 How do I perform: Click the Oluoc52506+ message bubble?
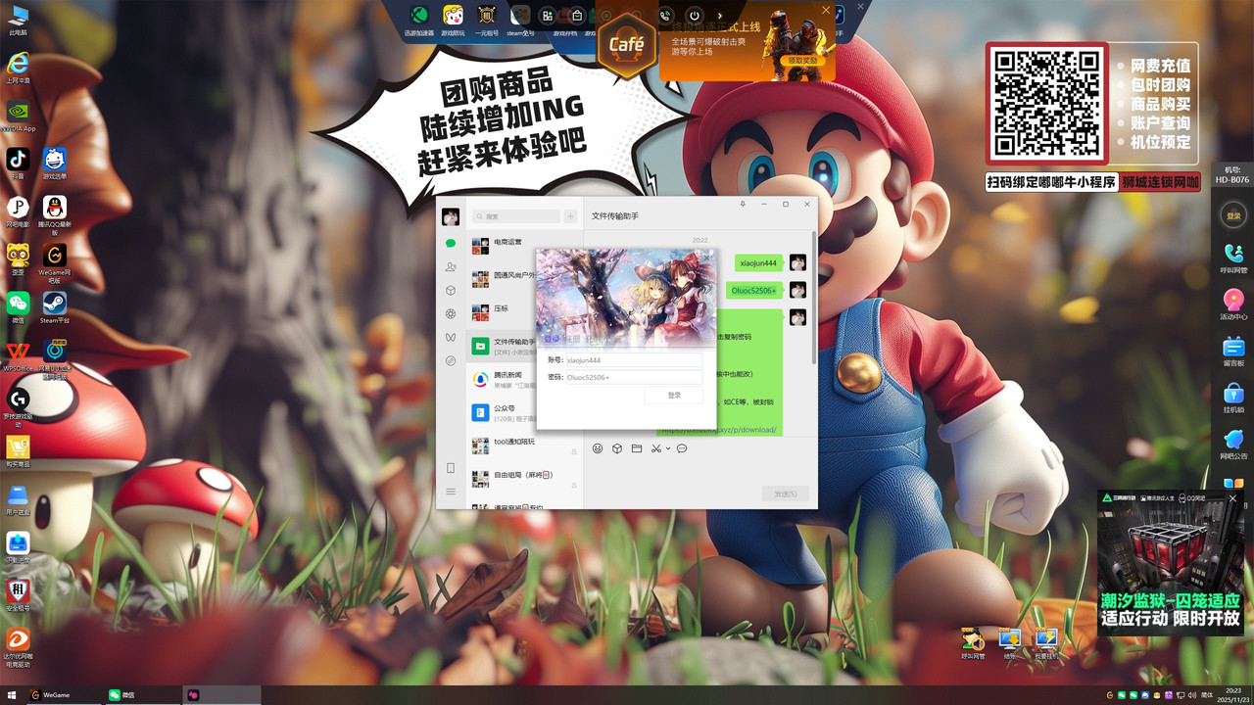(753, 291)
